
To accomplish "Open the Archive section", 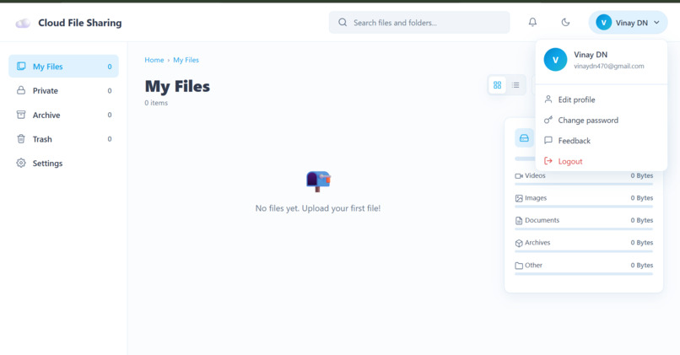I will coord(64,115).
